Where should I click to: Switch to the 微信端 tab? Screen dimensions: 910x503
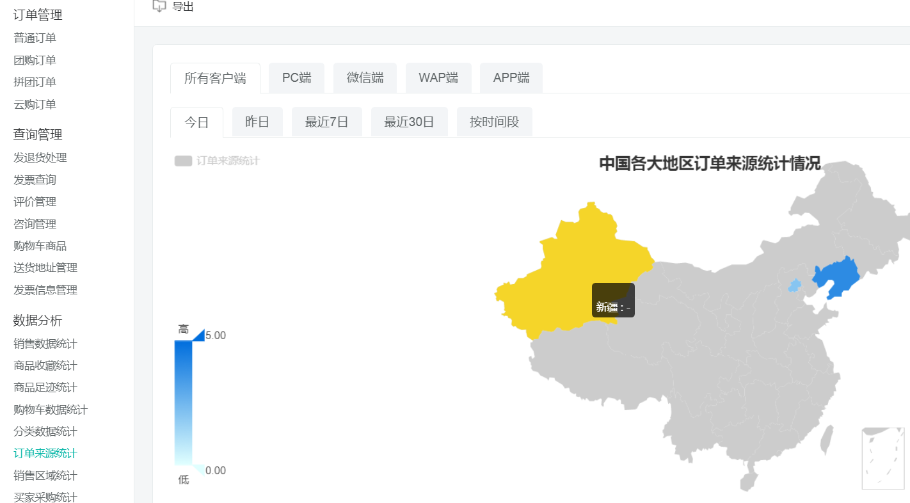point(365,78)
